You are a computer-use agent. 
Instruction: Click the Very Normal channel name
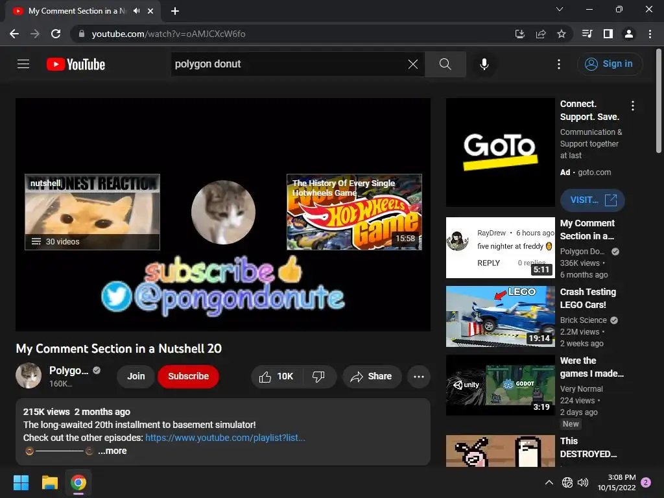point(582,389)
